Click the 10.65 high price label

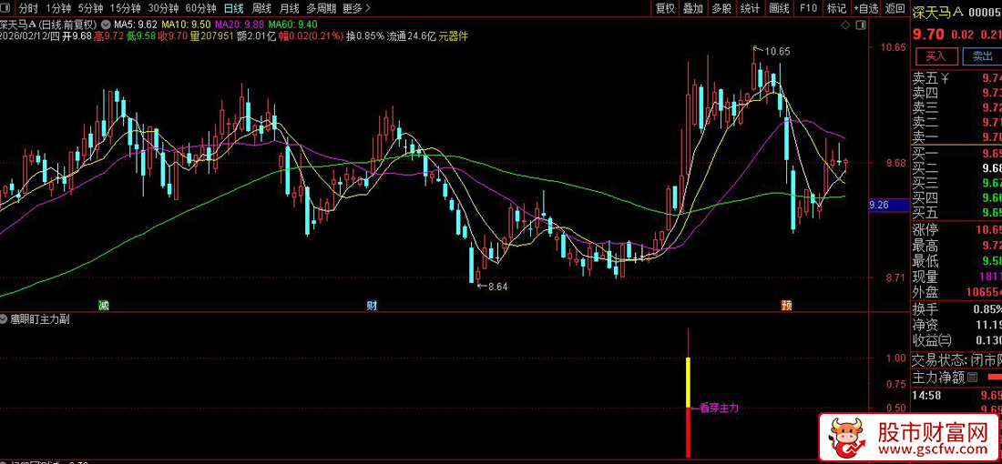778,51
